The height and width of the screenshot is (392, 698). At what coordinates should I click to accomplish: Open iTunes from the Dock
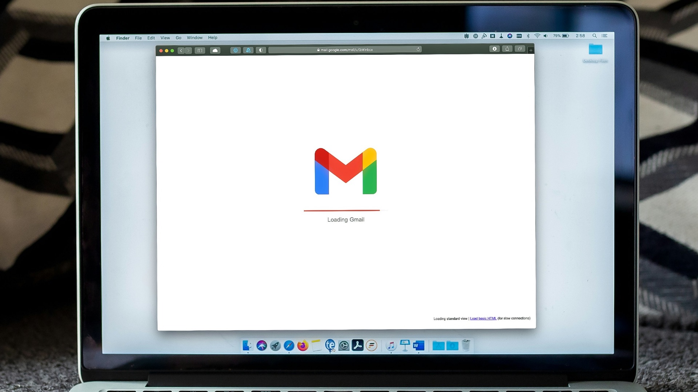click(391, 346)
